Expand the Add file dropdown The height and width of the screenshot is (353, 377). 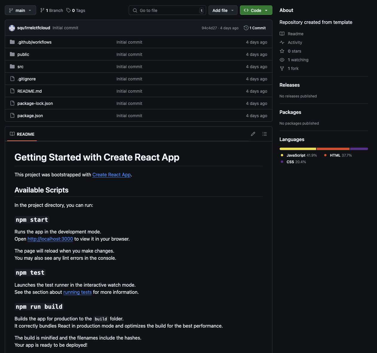click(x=223, y=10)
